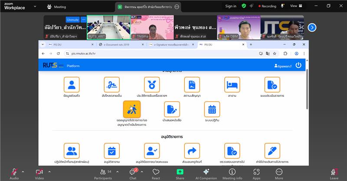This screenshot has height=181, width=347.
Task: Switch to the Meeting tab
Action: [x=56, y=6]
